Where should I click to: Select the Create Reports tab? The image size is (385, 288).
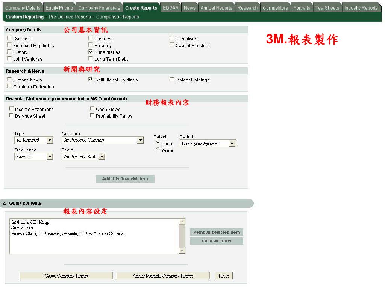pos(141,8)
